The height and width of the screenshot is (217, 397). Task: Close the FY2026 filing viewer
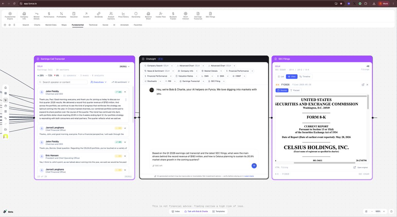(367, 85)
